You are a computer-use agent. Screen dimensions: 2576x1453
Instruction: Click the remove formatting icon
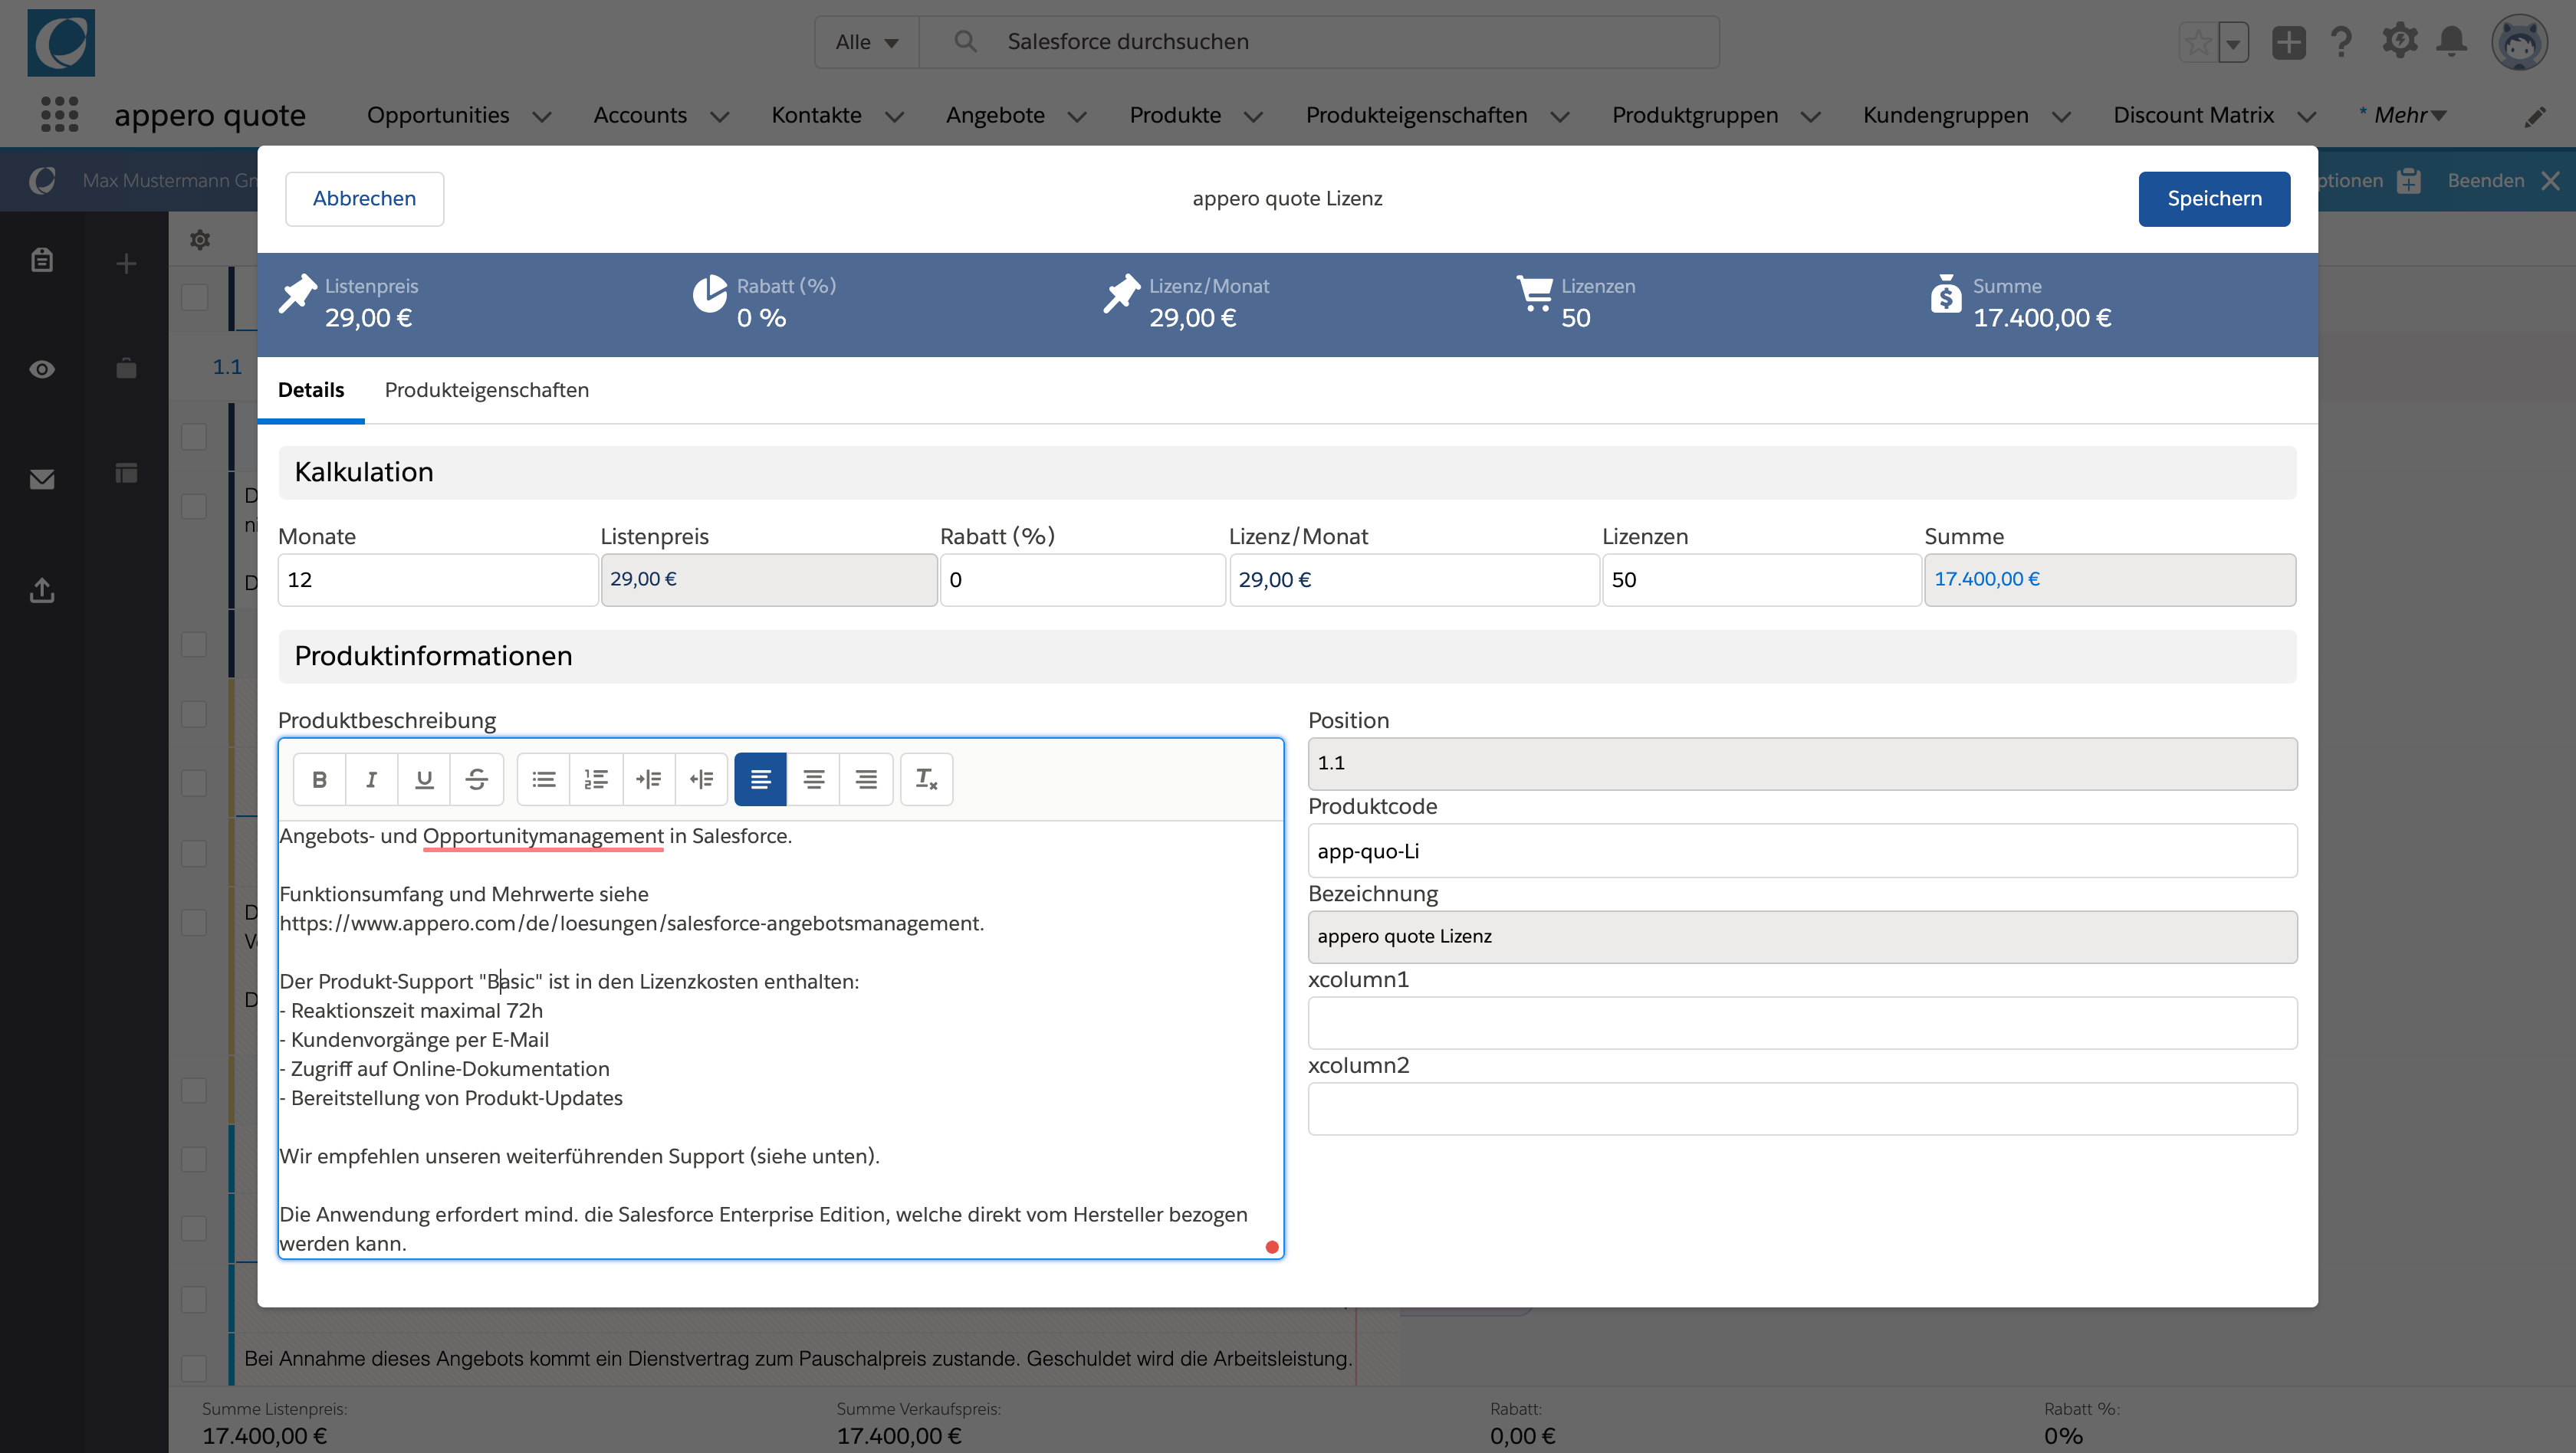[926, 779]
